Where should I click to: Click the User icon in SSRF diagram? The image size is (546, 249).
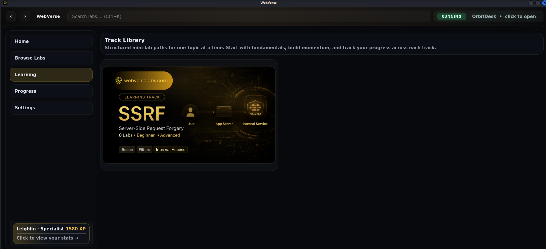pos(190,112)
